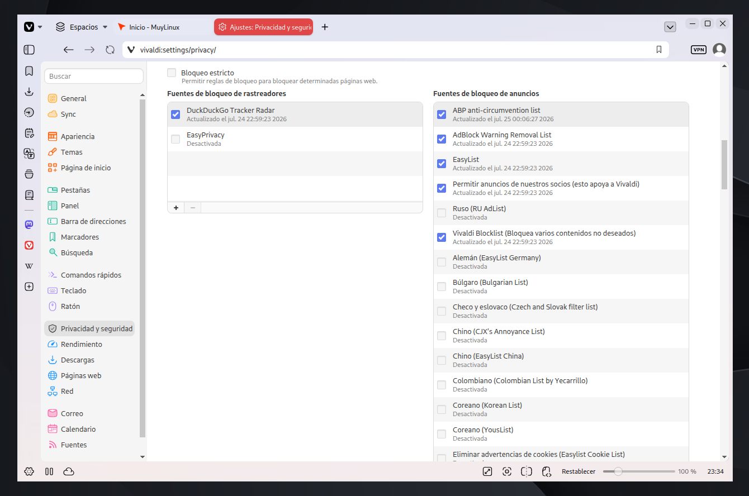Open the Reading List panel in the sidebar

(29, 195)
